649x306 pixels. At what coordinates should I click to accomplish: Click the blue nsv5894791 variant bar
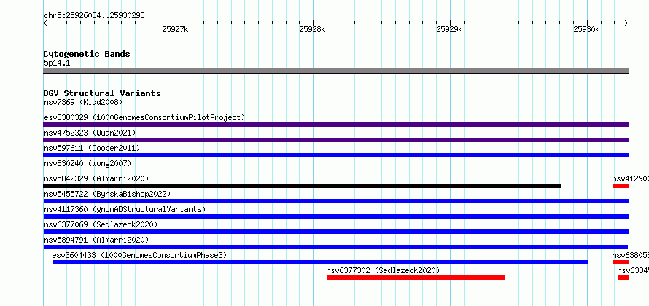[x=335, y=247]
